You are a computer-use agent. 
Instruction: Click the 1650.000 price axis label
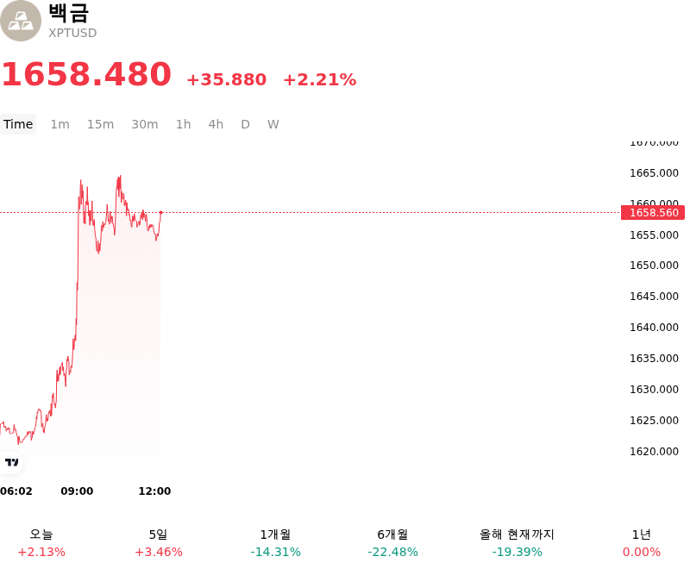click(654, 266)
